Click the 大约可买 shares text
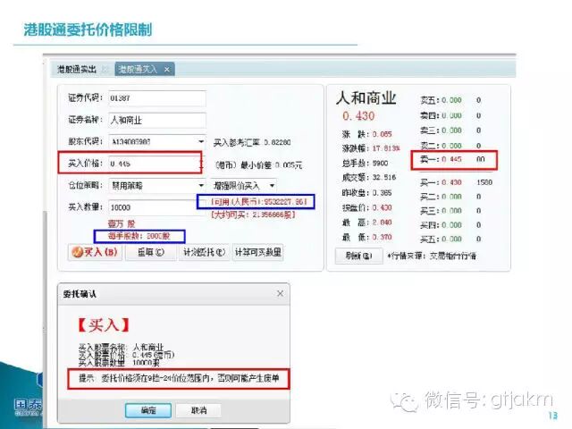Screen dimensions: 572x429 pos(253,214)
